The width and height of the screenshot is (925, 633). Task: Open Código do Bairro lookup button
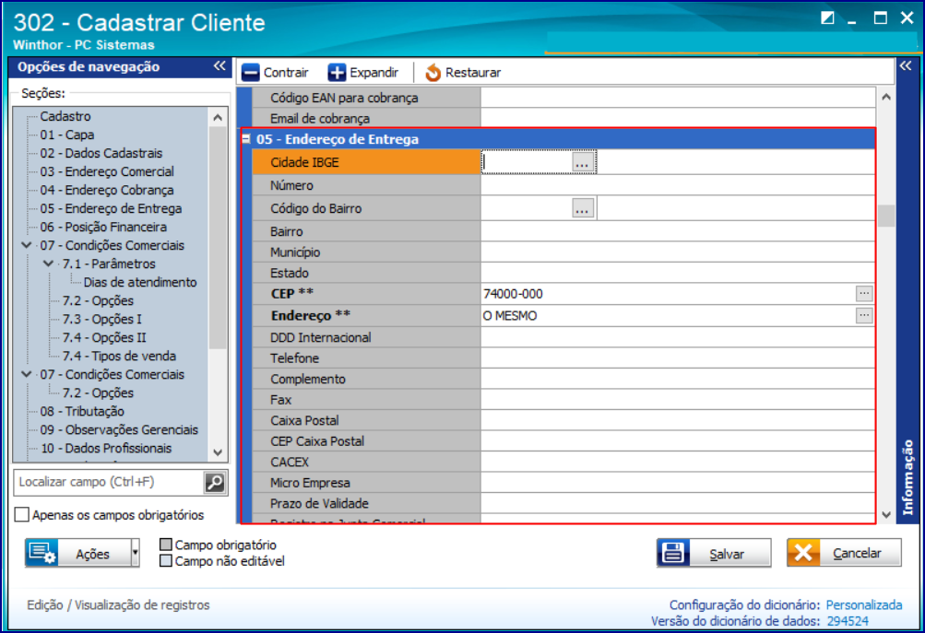pyautogui.click(x=582, y=208)
